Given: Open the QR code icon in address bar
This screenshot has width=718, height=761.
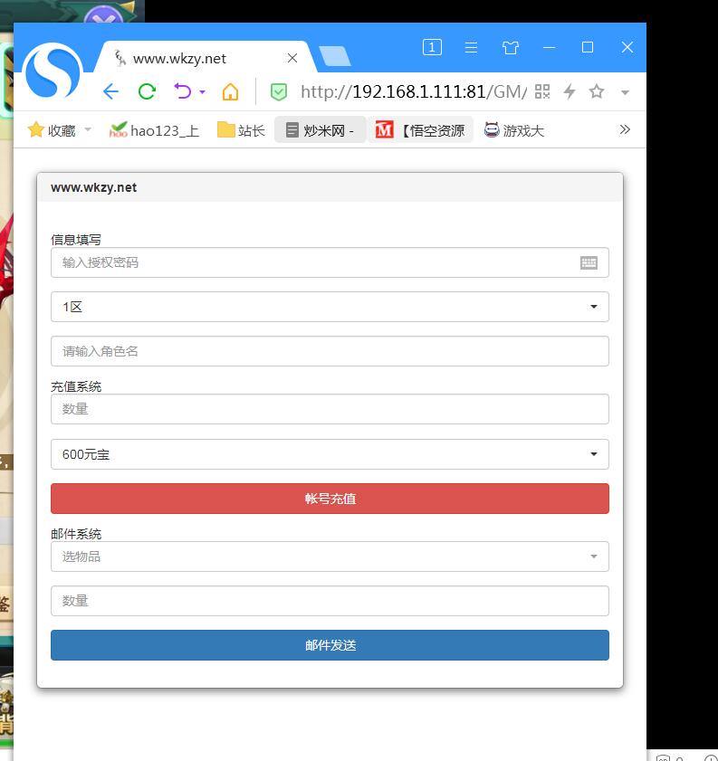Looking at the screenshot, I should tap(542, 91).
